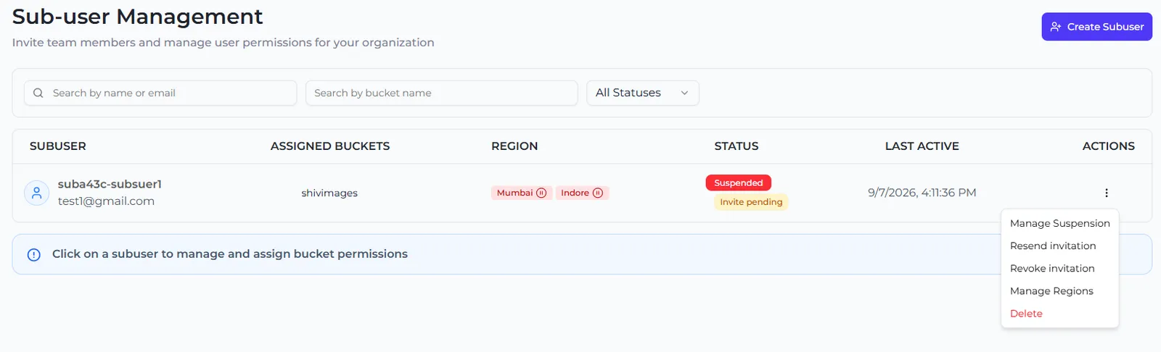
Task: Click the ACTIONS column header
Action: click(x=1109, y=146)
